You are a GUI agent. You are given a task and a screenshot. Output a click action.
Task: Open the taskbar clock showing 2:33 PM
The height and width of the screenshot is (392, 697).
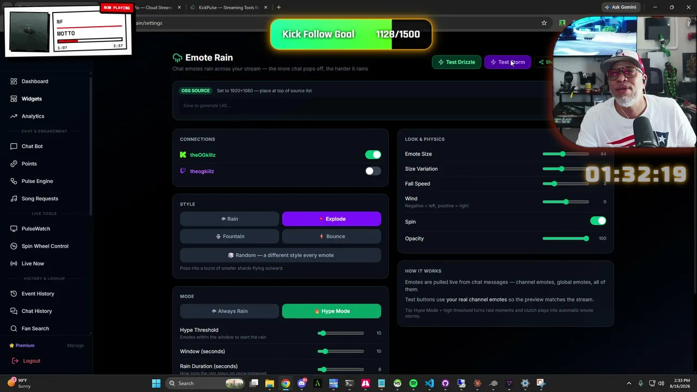[x=681, y=383]
